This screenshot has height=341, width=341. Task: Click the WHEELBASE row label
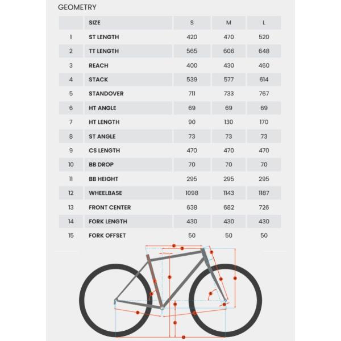(105, 193)
